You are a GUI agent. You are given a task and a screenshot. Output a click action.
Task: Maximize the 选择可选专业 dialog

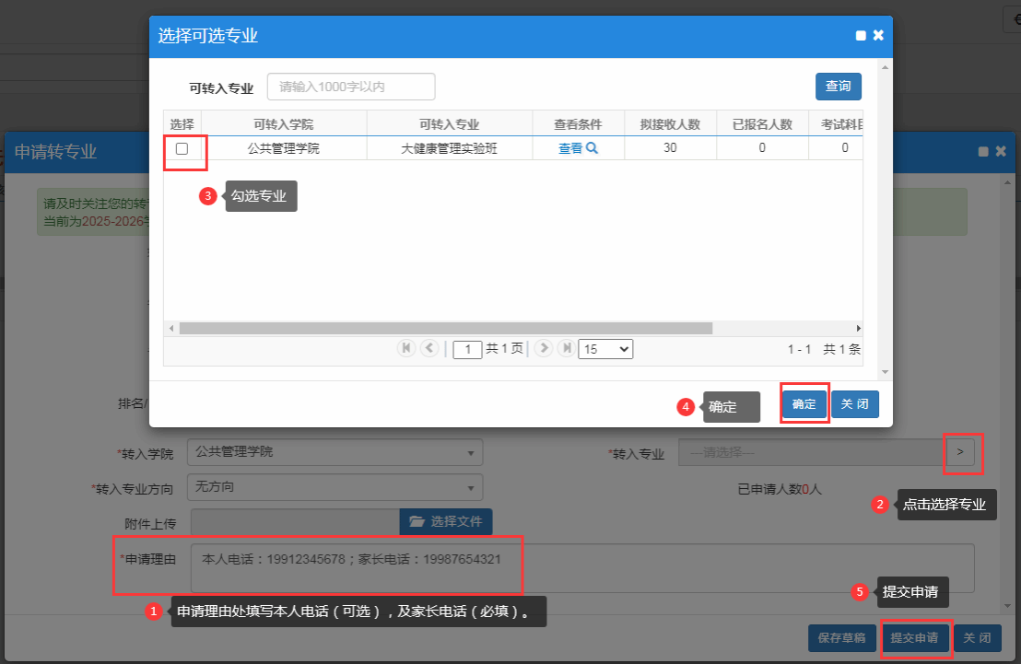click(x=861, y=36)
